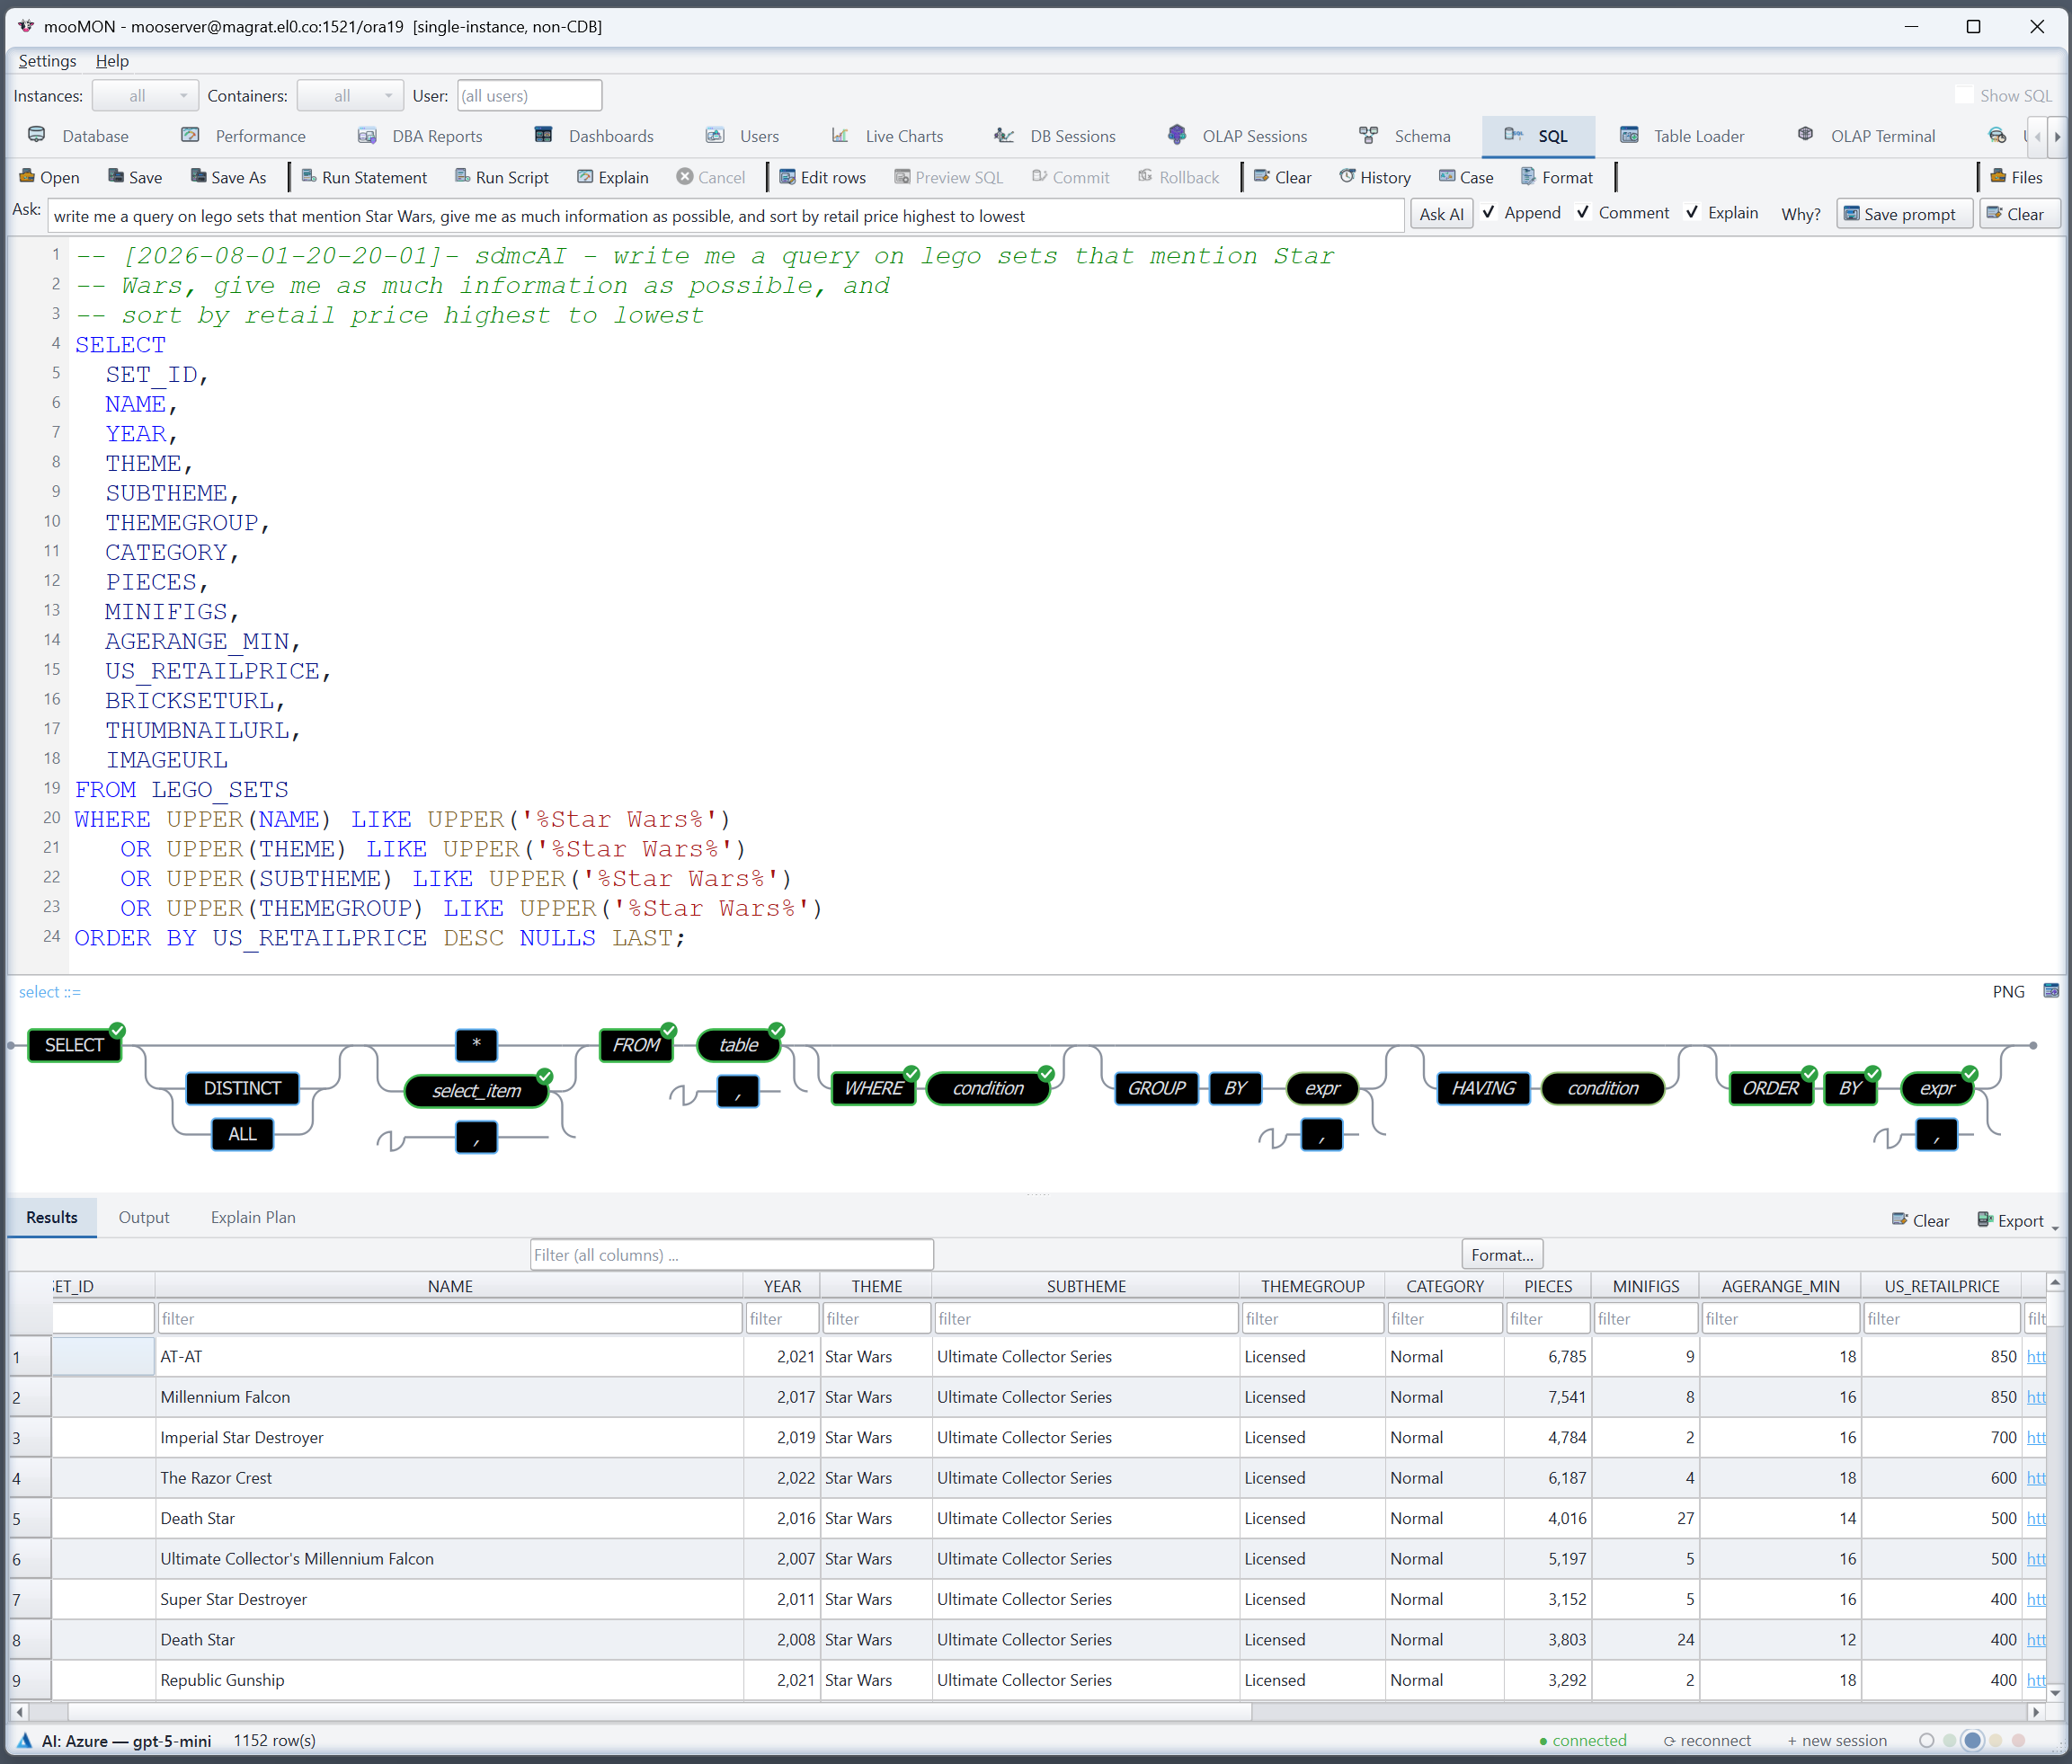Explain the query plan
2072x1764 pixels.
click(613, 177)
